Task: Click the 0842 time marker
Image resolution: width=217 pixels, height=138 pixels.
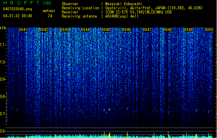Action: coord(44,30)
